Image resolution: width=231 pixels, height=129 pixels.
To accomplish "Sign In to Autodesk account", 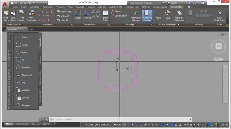I will click(x=173, y=3).
